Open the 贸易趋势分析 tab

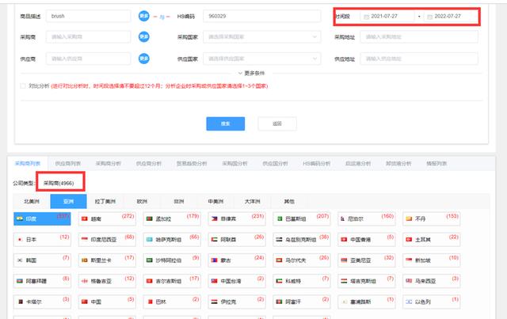pos(191,164)
